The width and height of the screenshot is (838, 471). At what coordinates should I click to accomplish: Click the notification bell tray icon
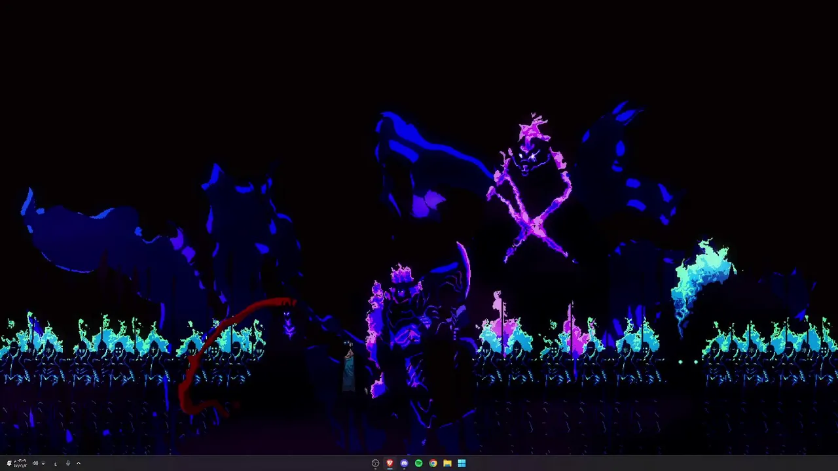tap(9, 463)
